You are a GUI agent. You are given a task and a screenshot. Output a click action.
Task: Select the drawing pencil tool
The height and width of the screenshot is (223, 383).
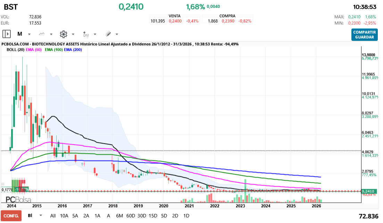click(108, 34)
